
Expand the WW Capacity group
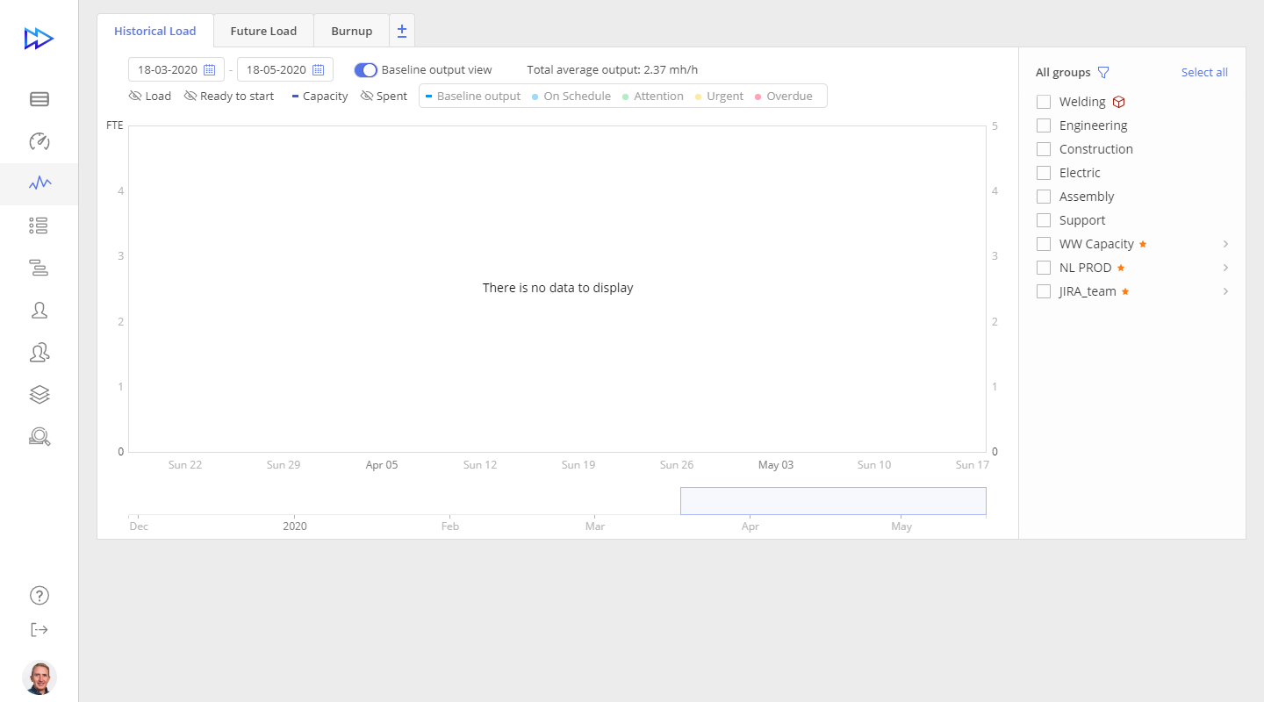point(1225,244)
